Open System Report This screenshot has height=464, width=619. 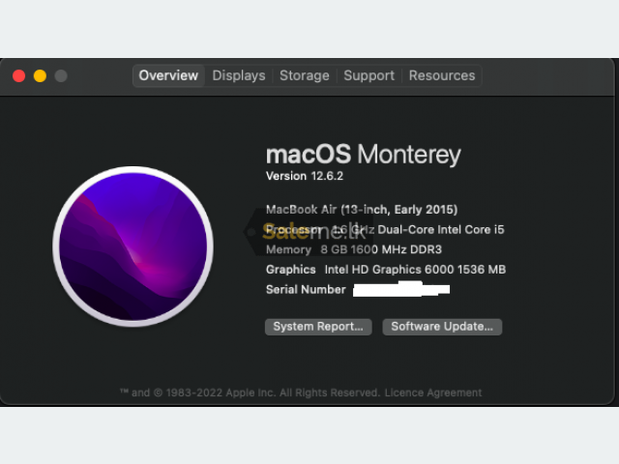pyautogui.click(x=318, y=327)
